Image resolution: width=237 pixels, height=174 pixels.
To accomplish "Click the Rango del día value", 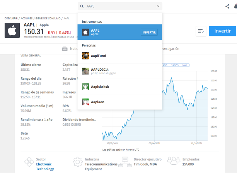I will (31, 84).
